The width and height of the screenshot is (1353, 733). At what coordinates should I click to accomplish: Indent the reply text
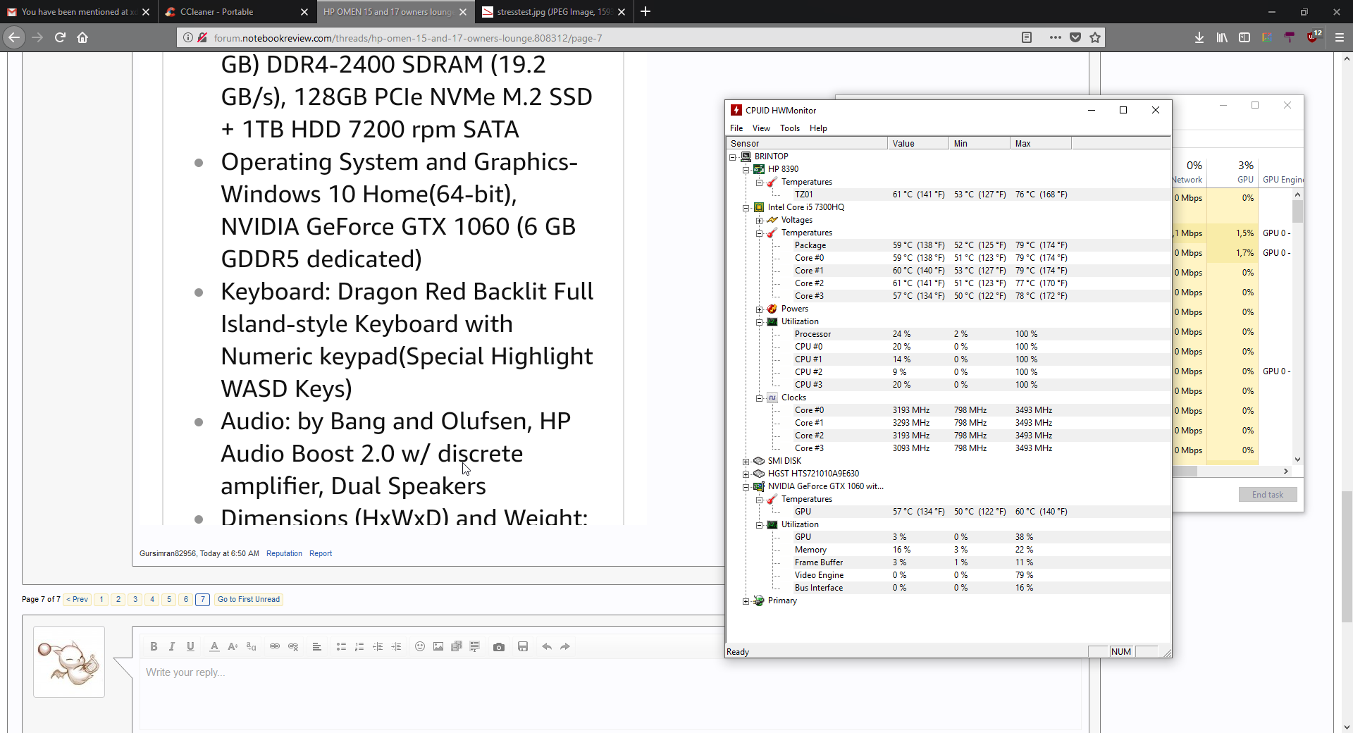coord(396,646)
